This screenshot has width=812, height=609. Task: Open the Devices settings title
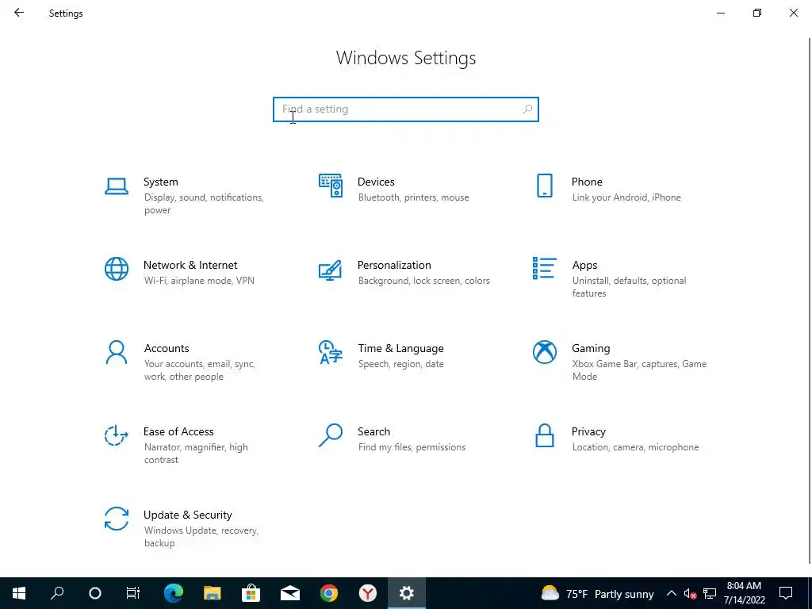point(376,182)
